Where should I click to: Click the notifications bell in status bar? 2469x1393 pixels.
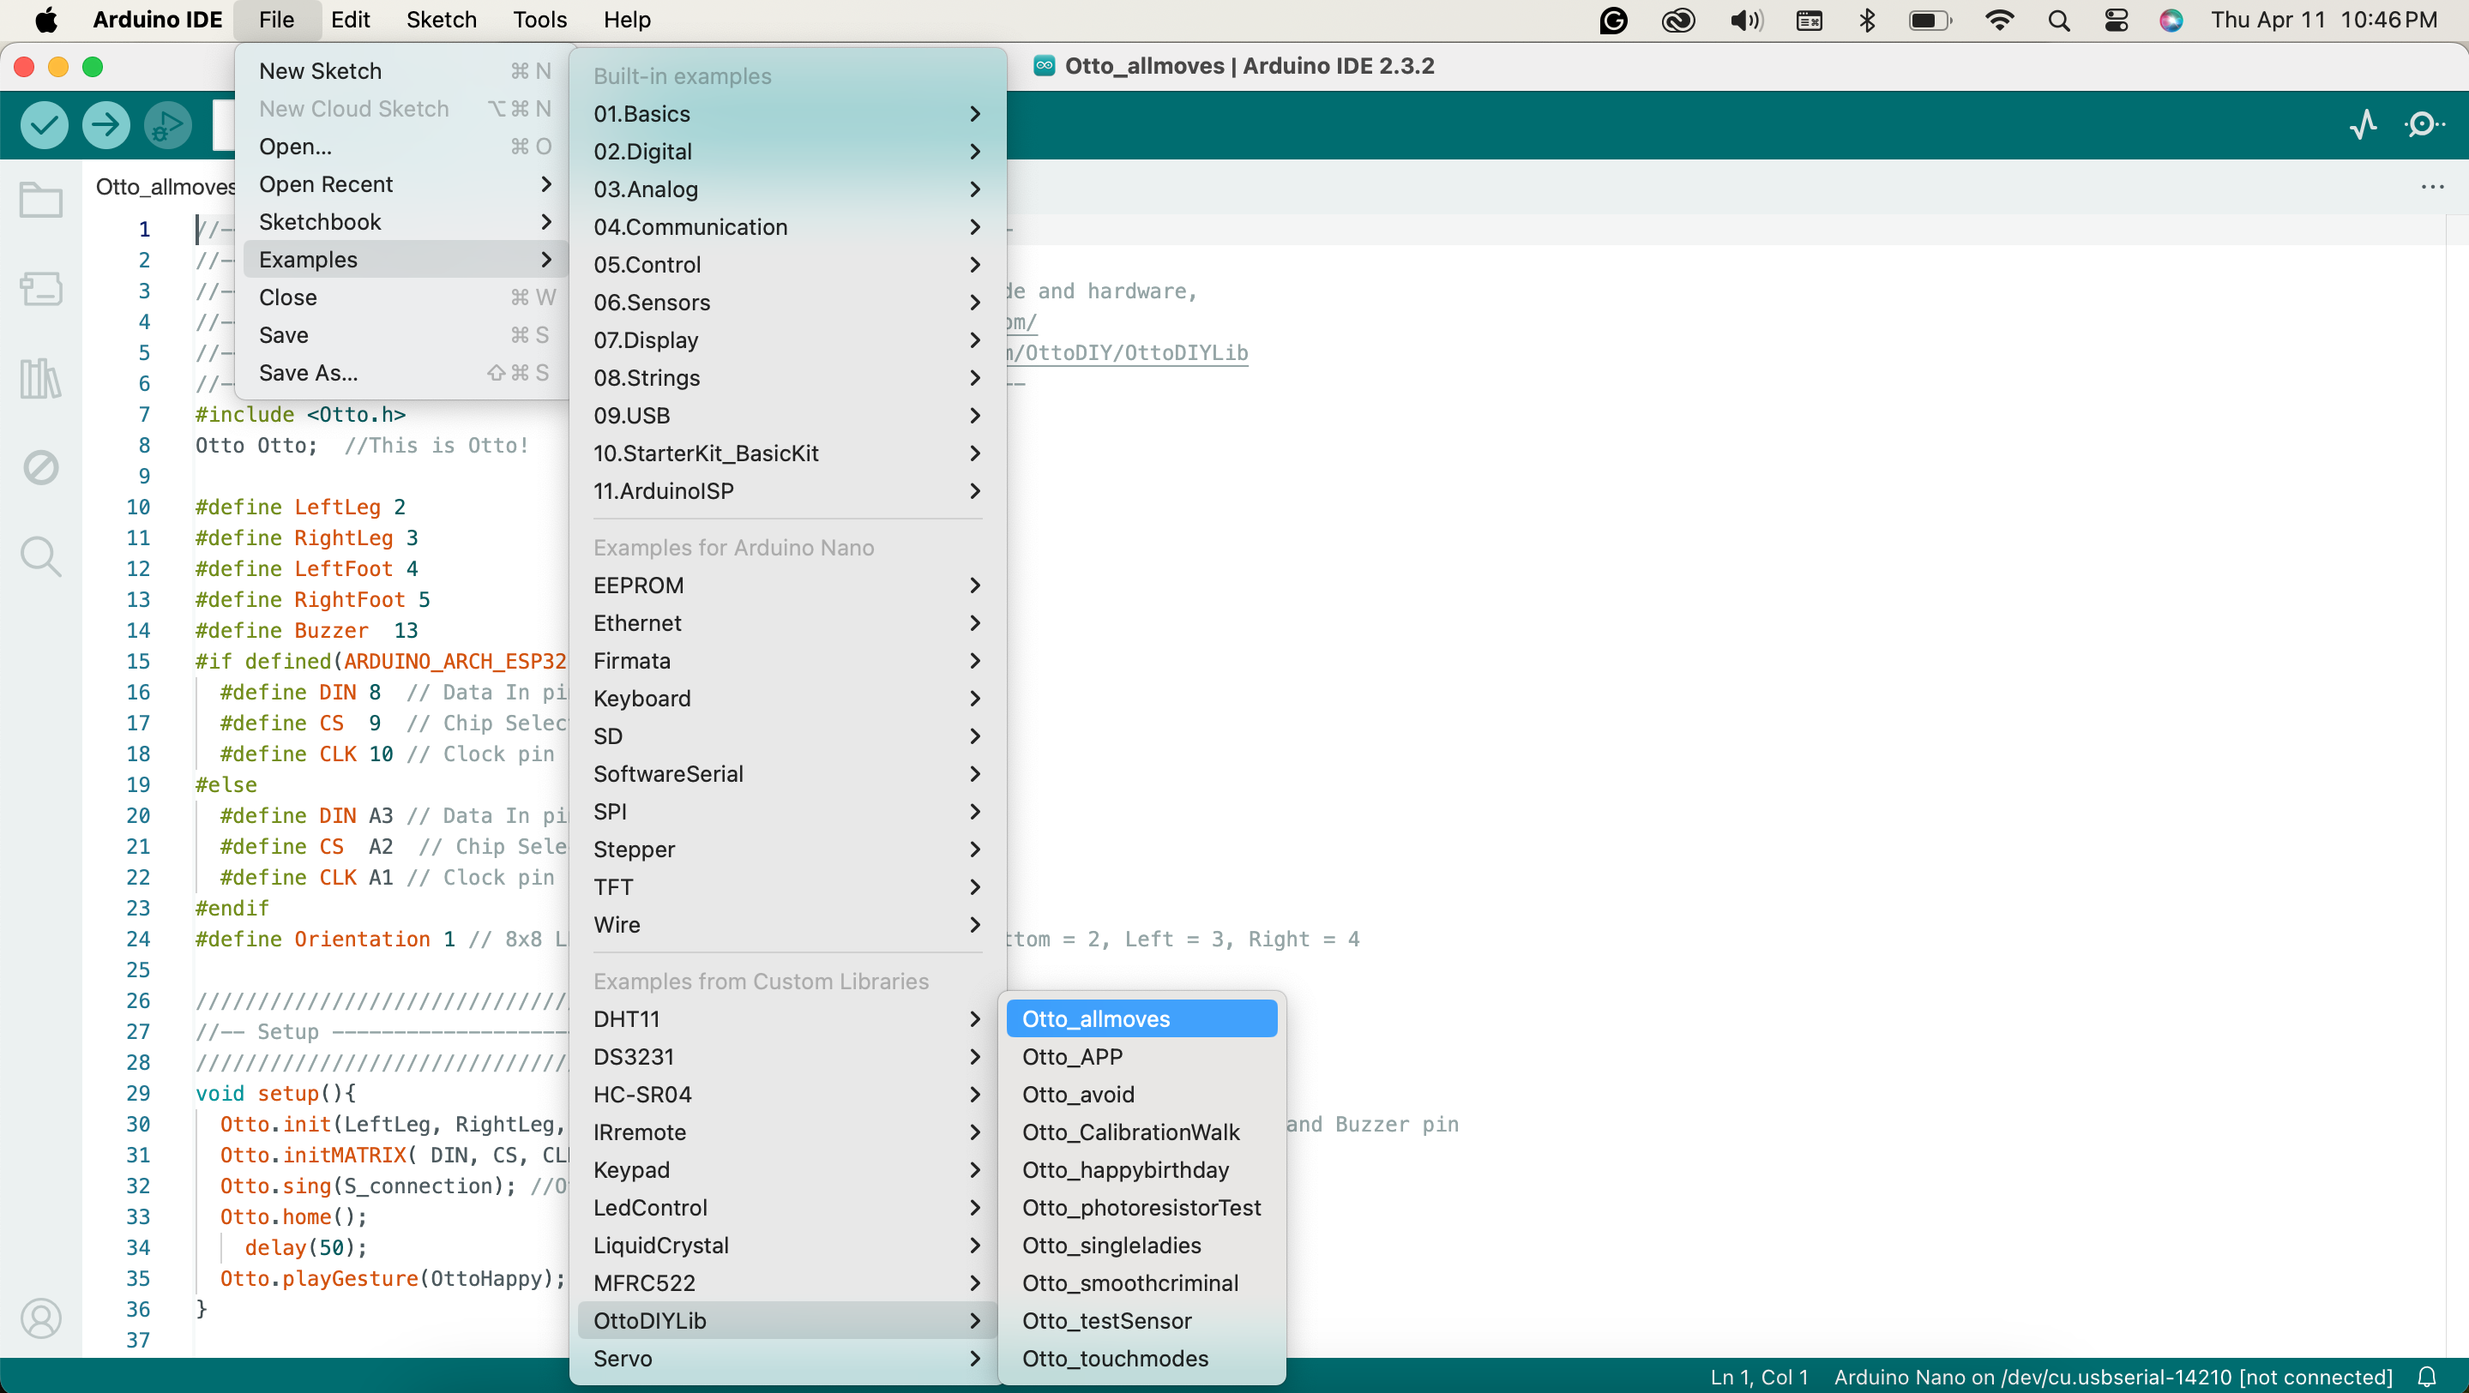(x=2427, y=1377)
